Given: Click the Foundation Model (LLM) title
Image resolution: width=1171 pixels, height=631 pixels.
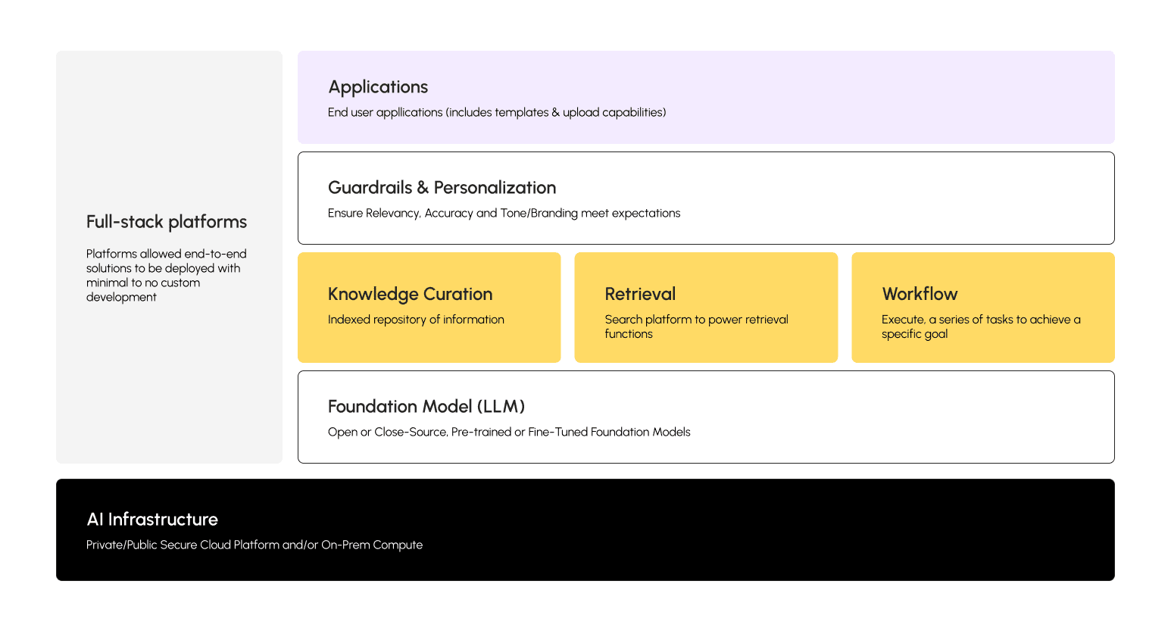Looking at the screenshot, I should coord(426,407).
